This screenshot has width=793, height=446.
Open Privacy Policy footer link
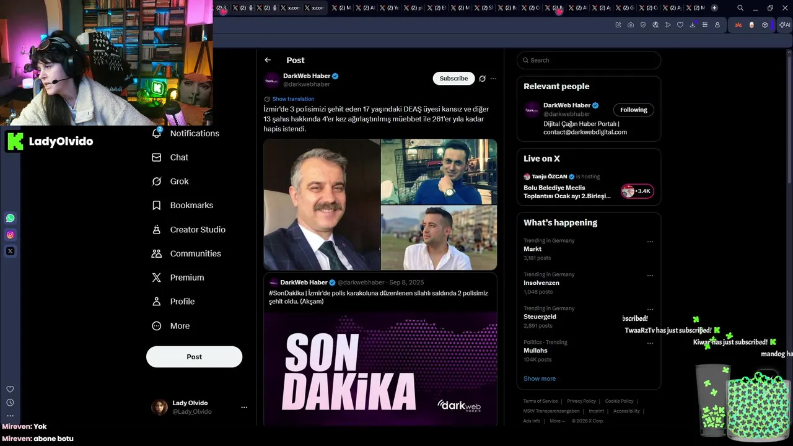(x=581, y=401)
